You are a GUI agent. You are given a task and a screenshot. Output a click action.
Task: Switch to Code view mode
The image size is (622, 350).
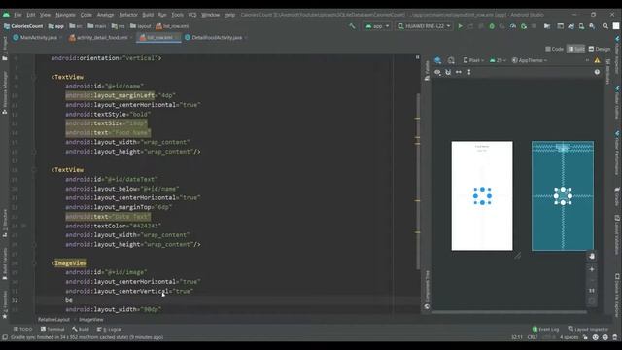pyautogui.click(x=554, y=49)
